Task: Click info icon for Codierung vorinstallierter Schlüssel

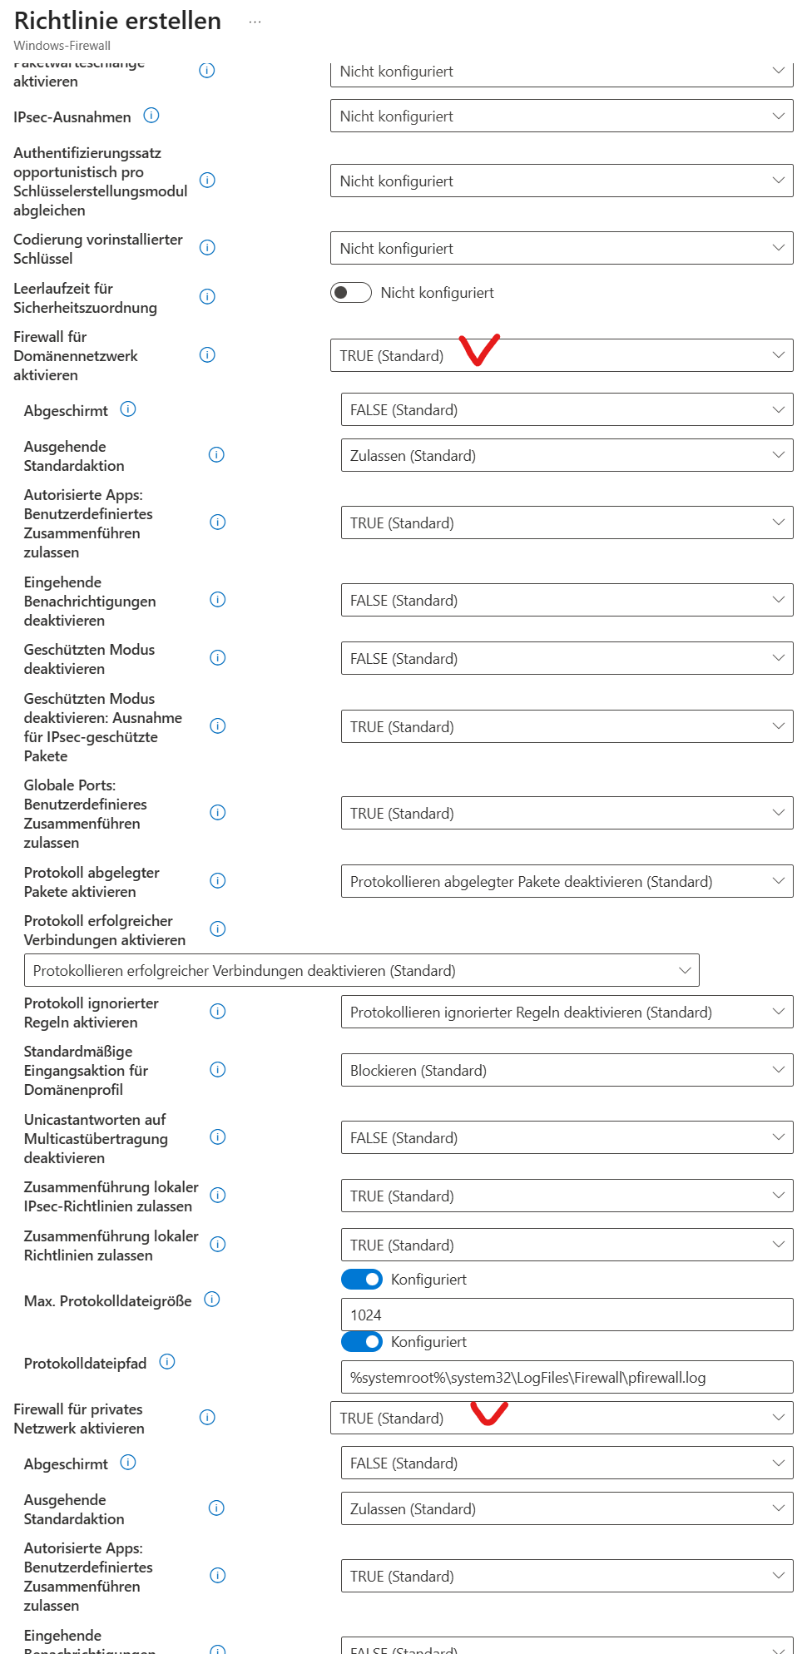Action: pos(207,247)
